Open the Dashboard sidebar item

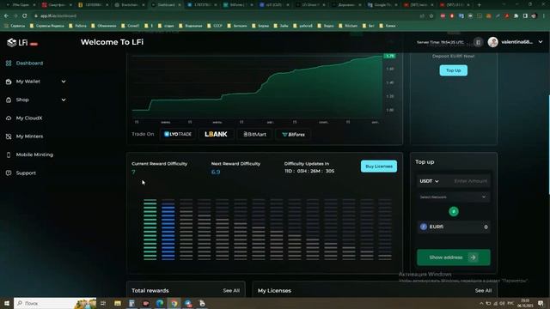tap(29, 63)
